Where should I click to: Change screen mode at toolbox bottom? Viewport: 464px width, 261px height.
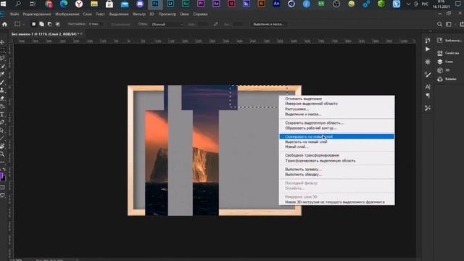[2, 195]
